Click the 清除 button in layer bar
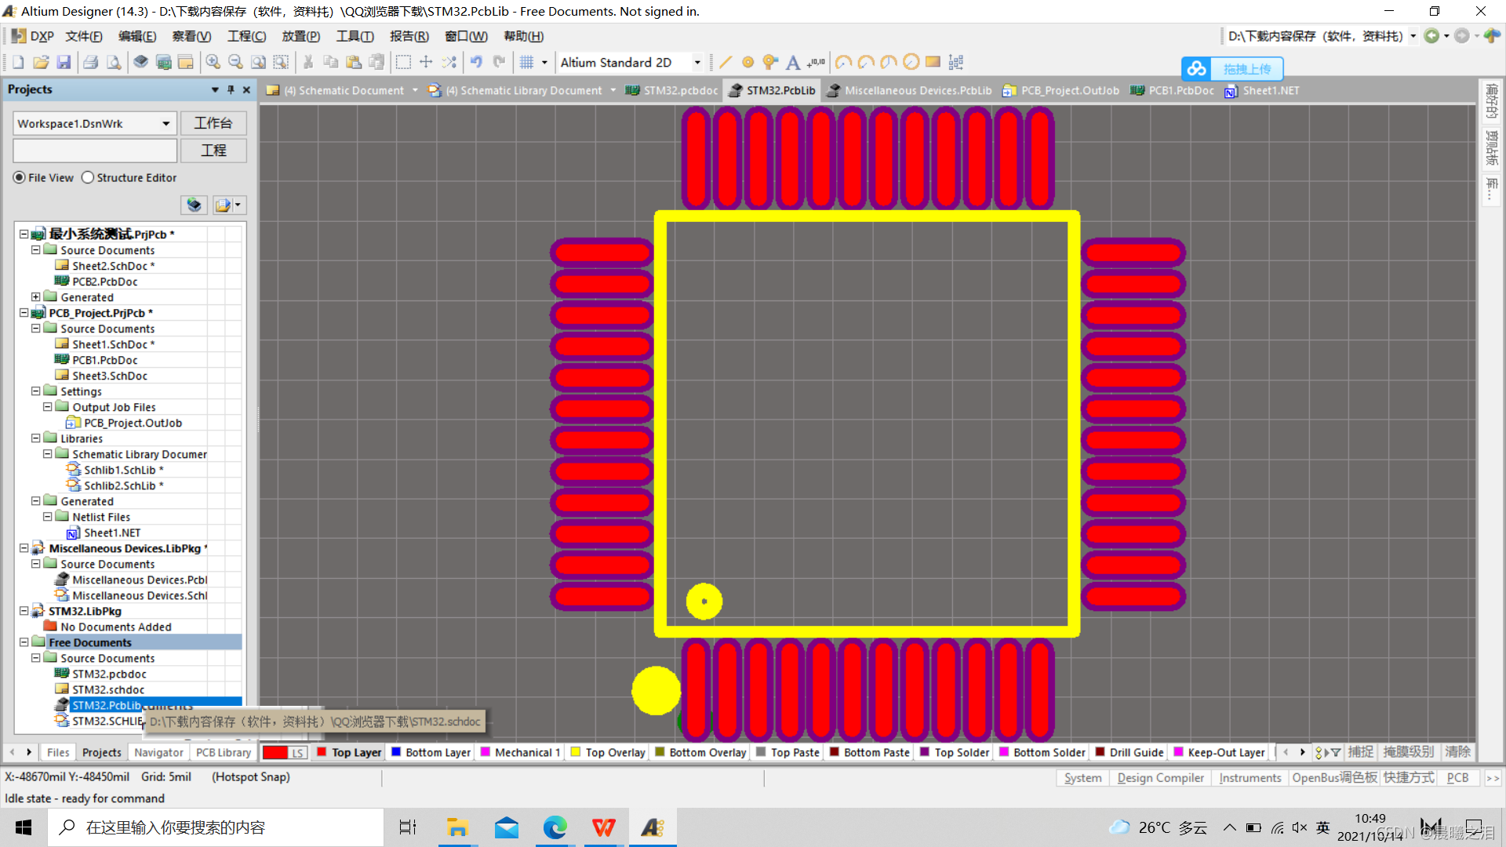The width and height of the screenshot is (1506, 847). [1457, 752]
